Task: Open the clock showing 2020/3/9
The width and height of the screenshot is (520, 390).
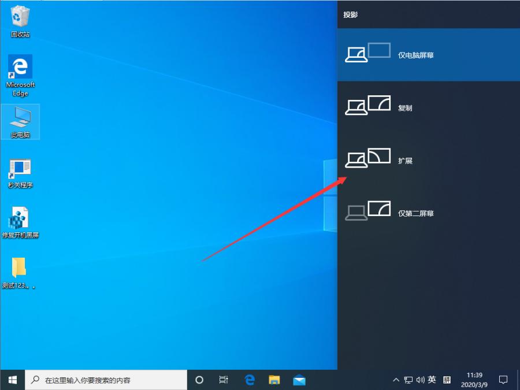Action: [469, 380]
